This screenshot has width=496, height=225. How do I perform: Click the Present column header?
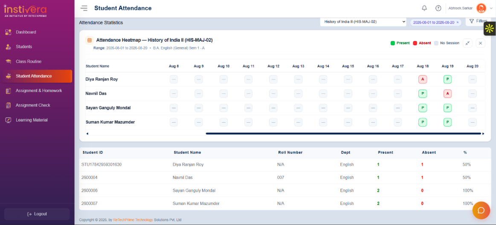(386, 153)
